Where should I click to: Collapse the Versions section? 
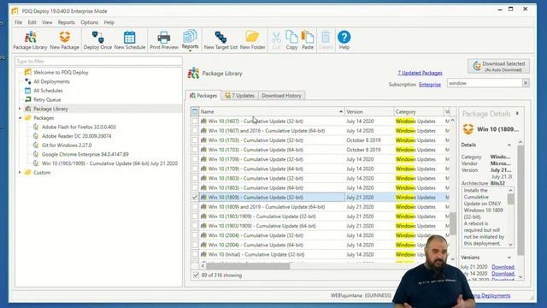click(509, 258)
